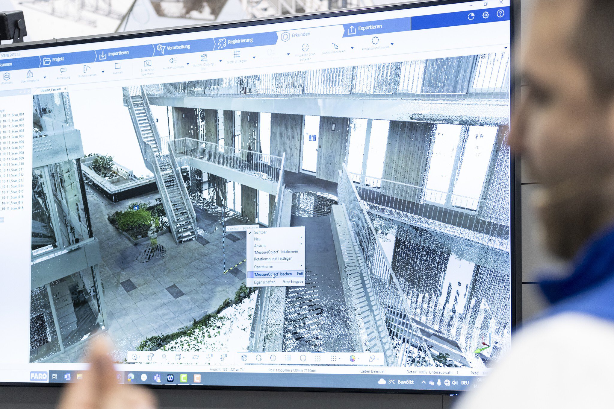Click the pick camera position icon
This screenshot has width=614, height=409.
[224, 357]
